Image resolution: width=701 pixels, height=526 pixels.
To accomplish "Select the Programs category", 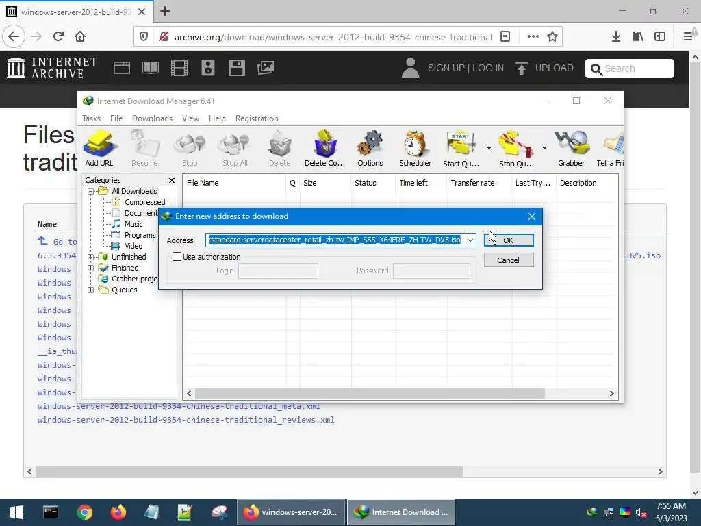I will point(140,236).
